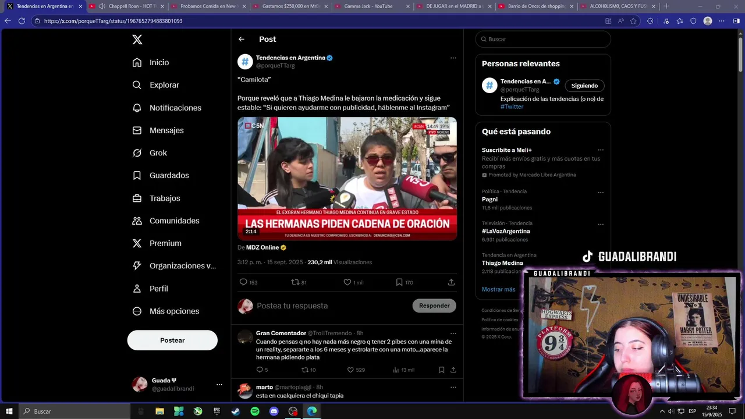This screenshot has width=745, height=419.
Task: Repost the main post with 81 reposts
Action: 299,282
